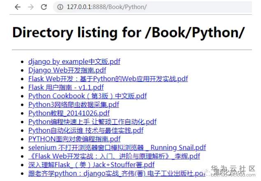Open 跟老齐学python：django实战 PDF link
The width and height of the screenshot is (261, 181).
[117, 174]
